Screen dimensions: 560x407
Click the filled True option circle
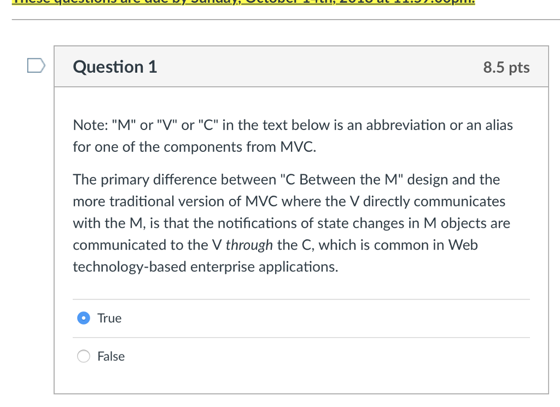coord(83,317)
